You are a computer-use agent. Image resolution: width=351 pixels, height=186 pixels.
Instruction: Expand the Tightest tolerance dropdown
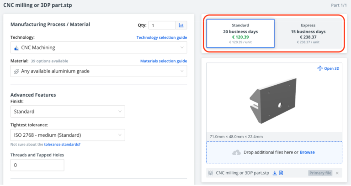tap(67, 135)
